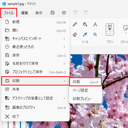Click the undo arrow icon
The width and height of the screenshot is (128, 128).
(x=76, y=13)
